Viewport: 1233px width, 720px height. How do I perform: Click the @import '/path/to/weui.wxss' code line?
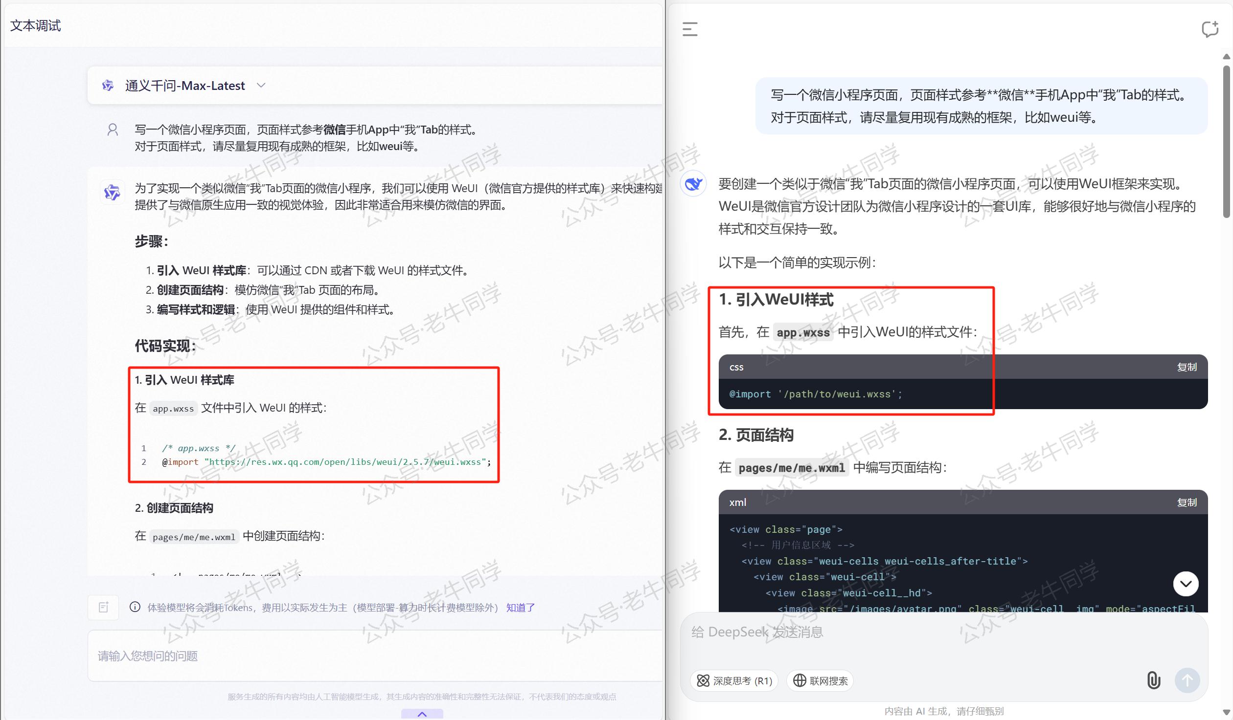point(816,394)
